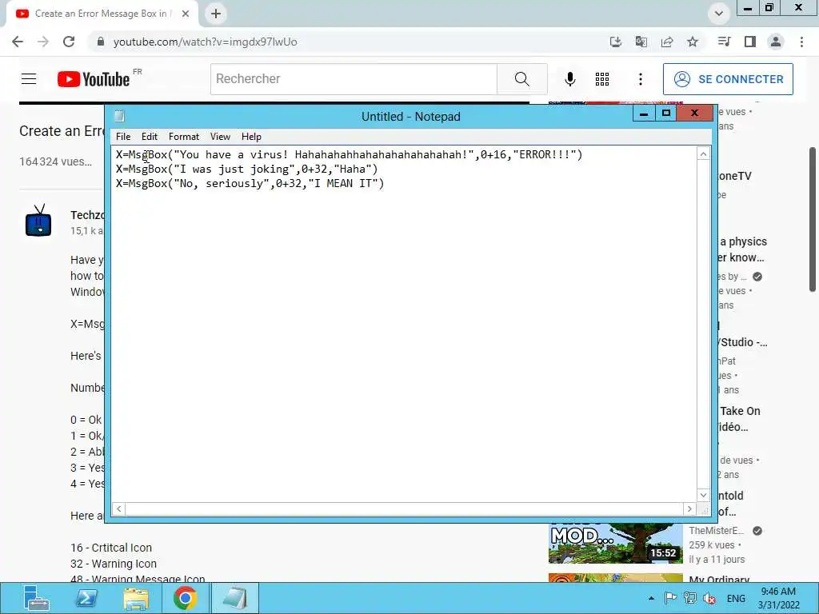The height and width of the screenshot is (614, 819).
Task: Click the YouTube page scrollbar thumb
Action: tap(813, 219)
